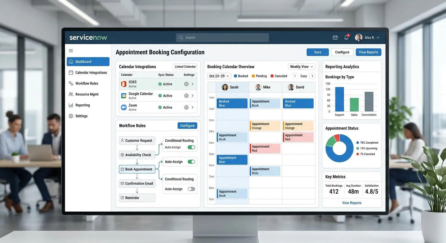Select Dashboard in the sidebar
The height and width of the screenshot is (243, 446).
tap(88, 62)
